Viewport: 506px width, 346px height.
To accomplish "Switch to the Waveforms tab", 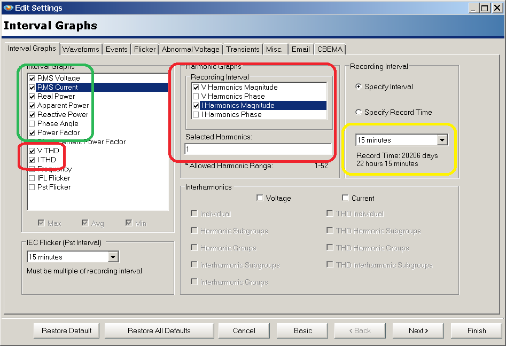I will pyautogui.click(x=81, y=49).
